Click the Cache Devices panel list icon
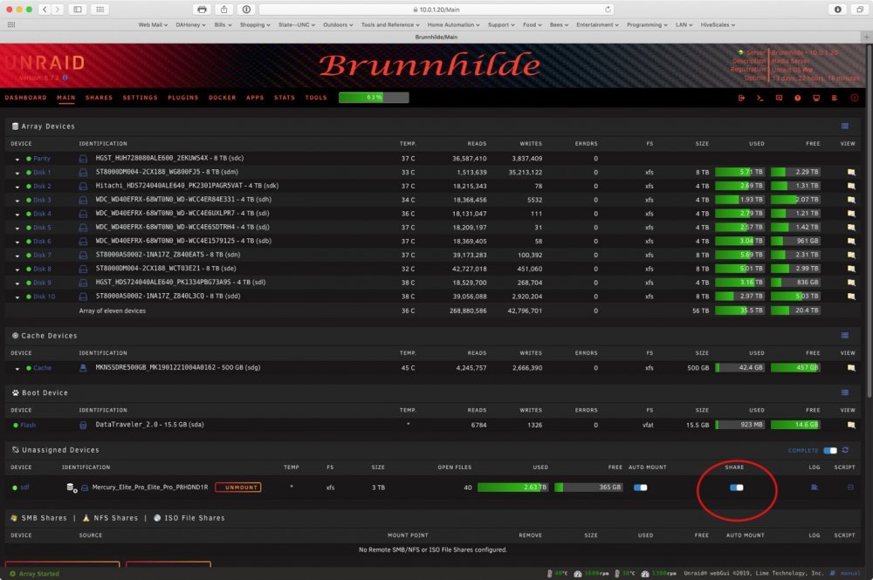The width and height of the screenshot is (873, 580). 844,335
